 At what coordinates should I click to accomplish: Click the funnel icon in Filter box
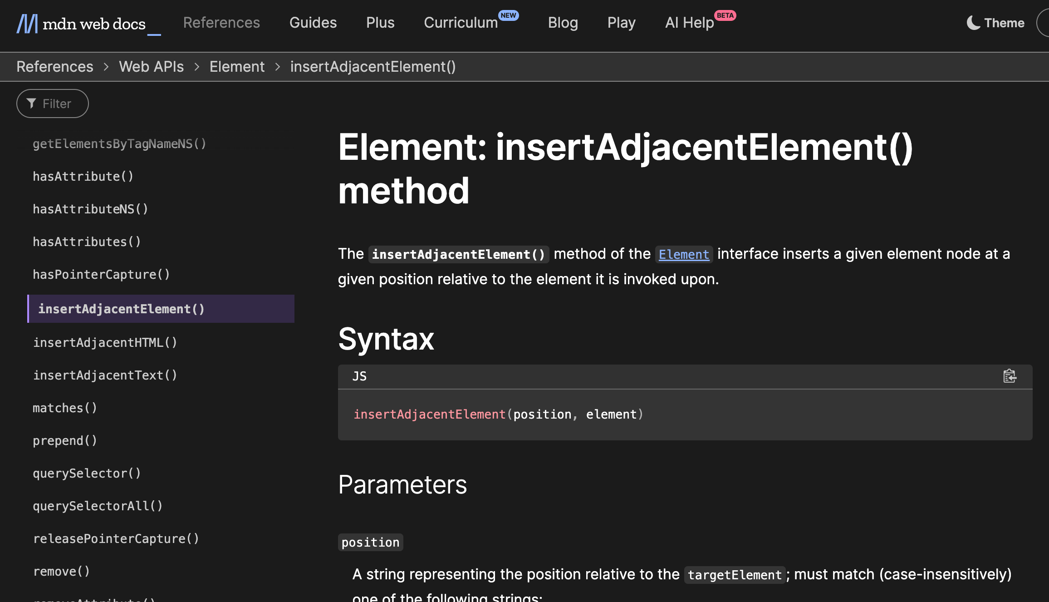tap(31, 104)
